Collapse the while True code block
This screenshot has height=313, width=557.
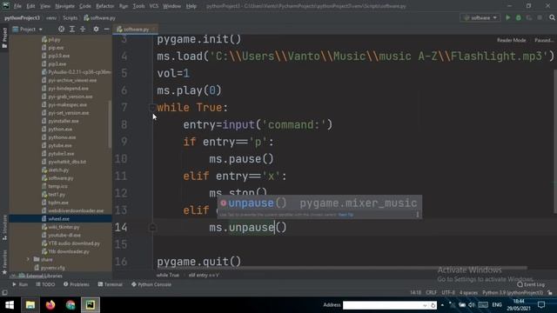pyautogui.click(x=152, y=107)
